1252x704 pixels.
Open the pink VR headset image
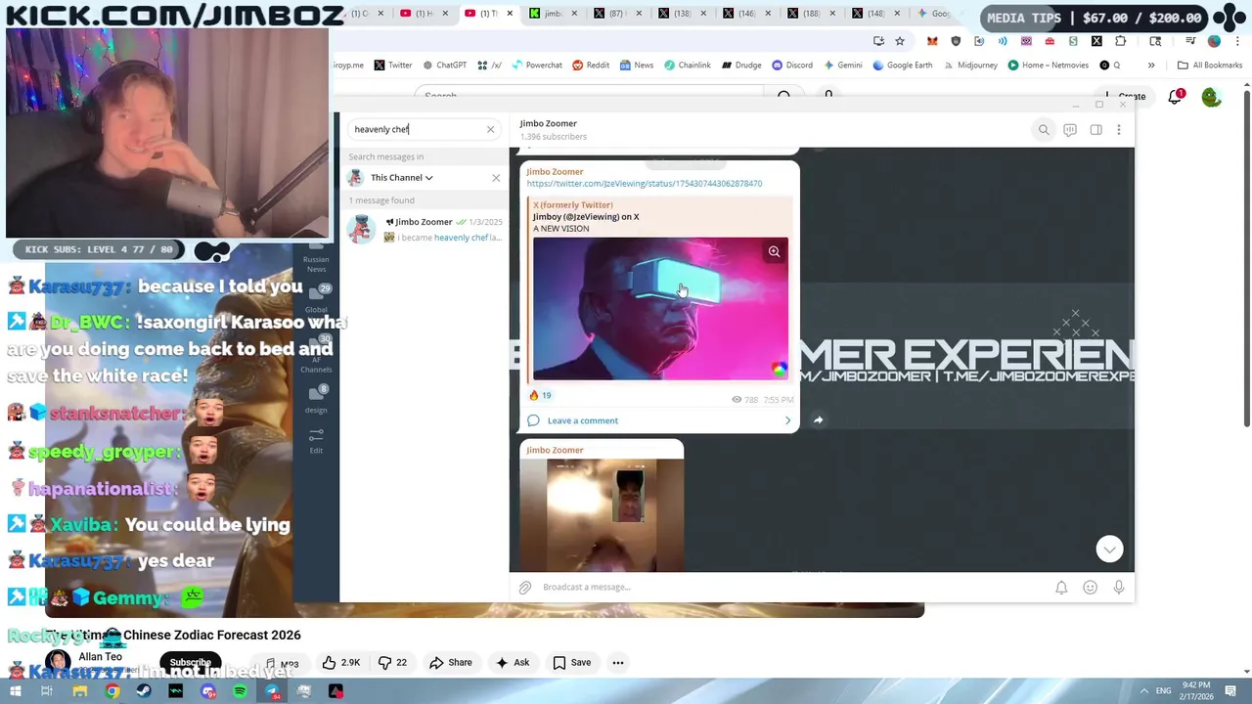[x=660, y=309]
